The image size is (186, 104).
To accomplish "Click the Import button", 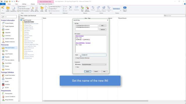I will pyautogui.click(x=88, y=71).
